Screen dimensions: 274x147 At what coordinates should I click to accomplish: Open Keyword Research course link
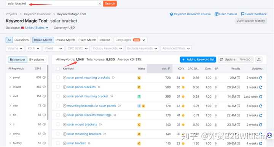[x=190, y=14]
